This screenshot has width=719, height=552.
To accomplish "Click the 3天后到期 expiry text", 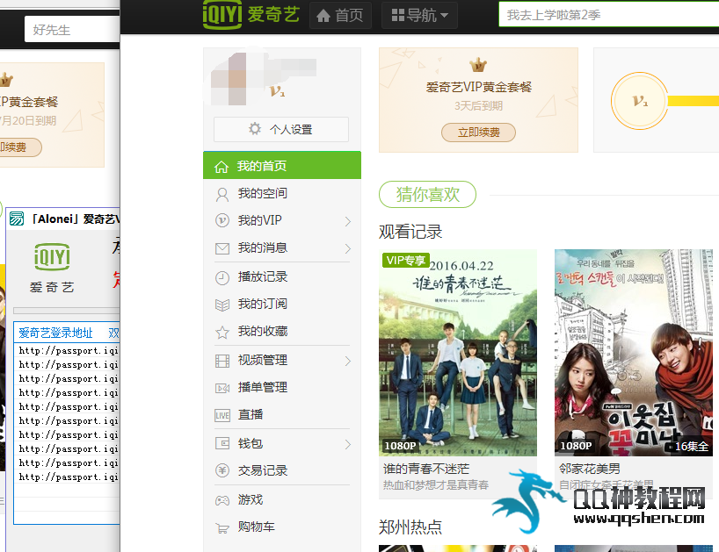I will (x=478, y=106).
